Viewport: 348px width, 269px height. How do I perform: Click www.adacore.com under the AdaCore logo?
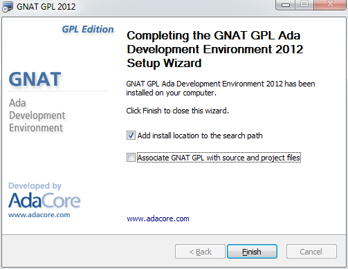pos(39,215)
